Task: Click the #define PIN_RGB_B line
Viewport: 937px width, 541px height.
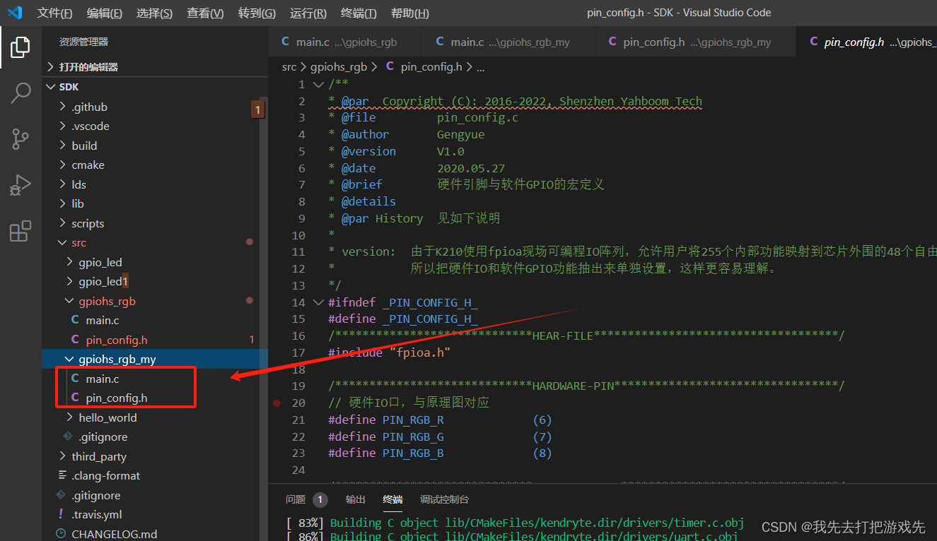Action: (440, 453)
